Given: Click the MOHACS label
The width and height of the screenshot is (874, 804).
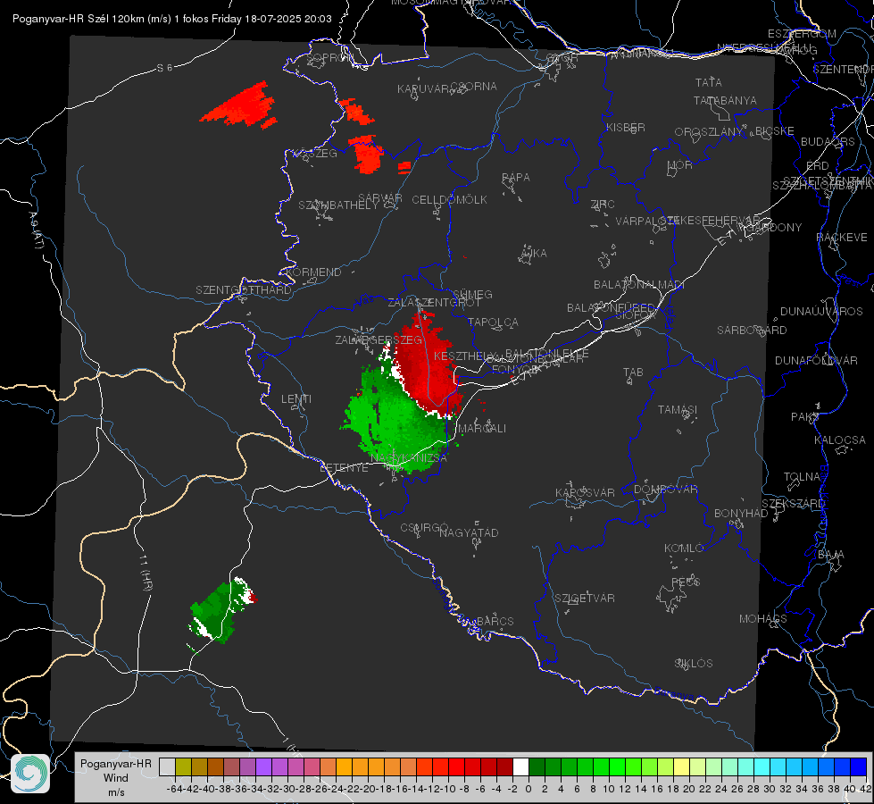Looking at the screenshot, I should coord(763,619).
